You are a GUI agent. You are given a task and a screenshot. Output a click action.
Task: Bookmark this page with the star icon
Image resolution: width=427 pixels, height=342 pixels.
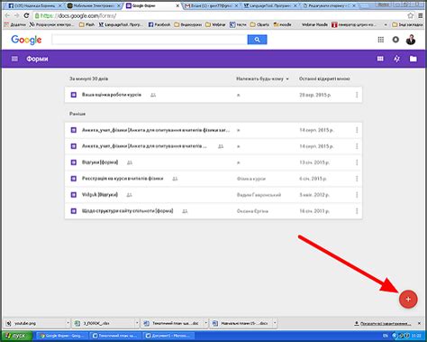(410, 15)
